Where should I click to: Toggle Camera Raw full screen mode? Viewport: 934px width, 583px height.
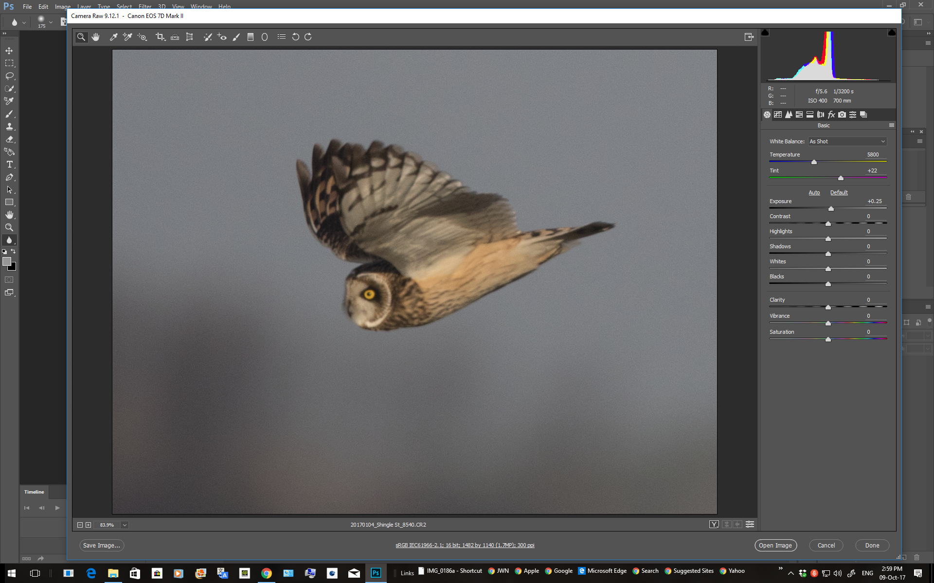[x=749, y=37]
